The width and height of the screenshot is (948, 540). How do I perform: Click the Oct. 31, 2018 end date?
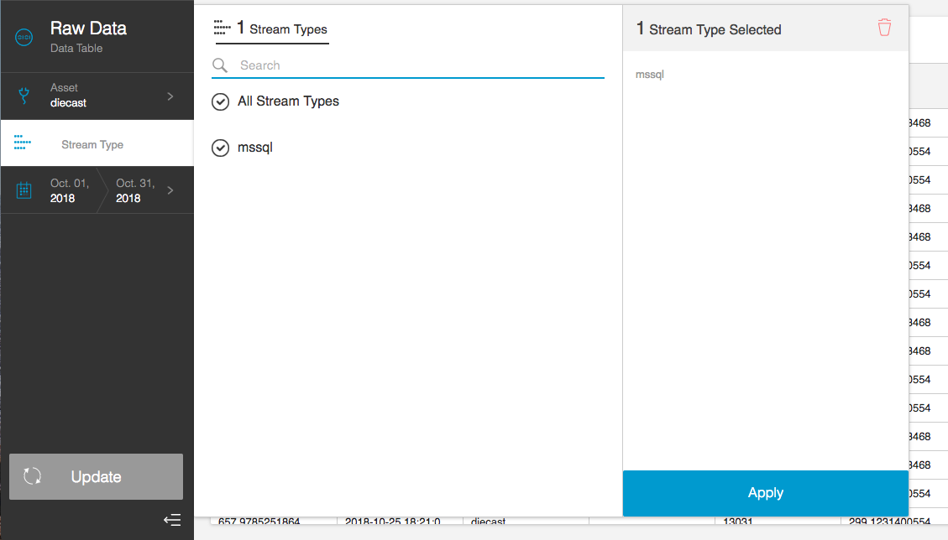(135, 190)
